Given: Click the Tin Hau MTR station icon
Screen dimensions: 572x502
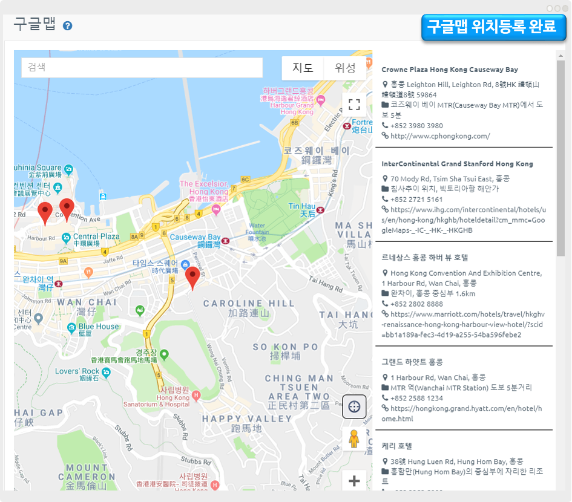Looking at the screenshot, I should point(320,210).
